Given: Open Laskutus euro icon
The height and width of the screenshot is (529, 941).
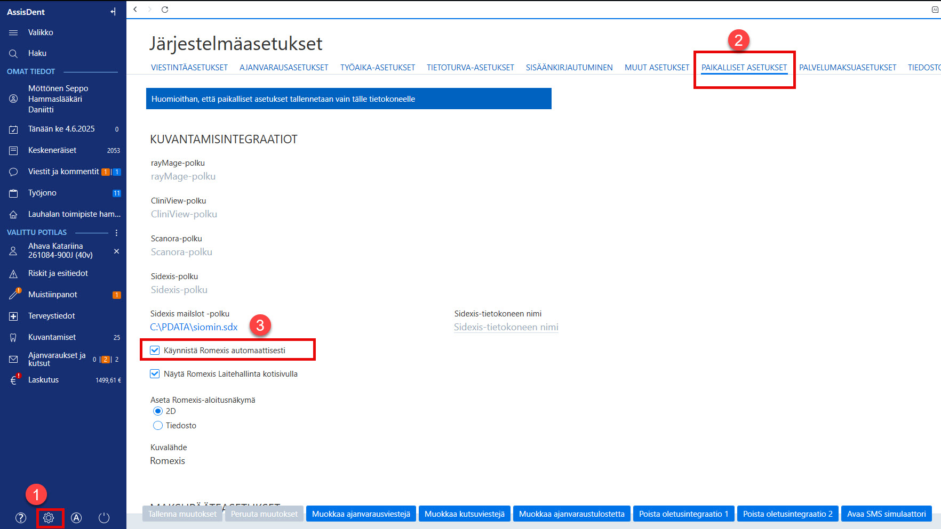Looking at the screenshot, I should pos(14,380).
